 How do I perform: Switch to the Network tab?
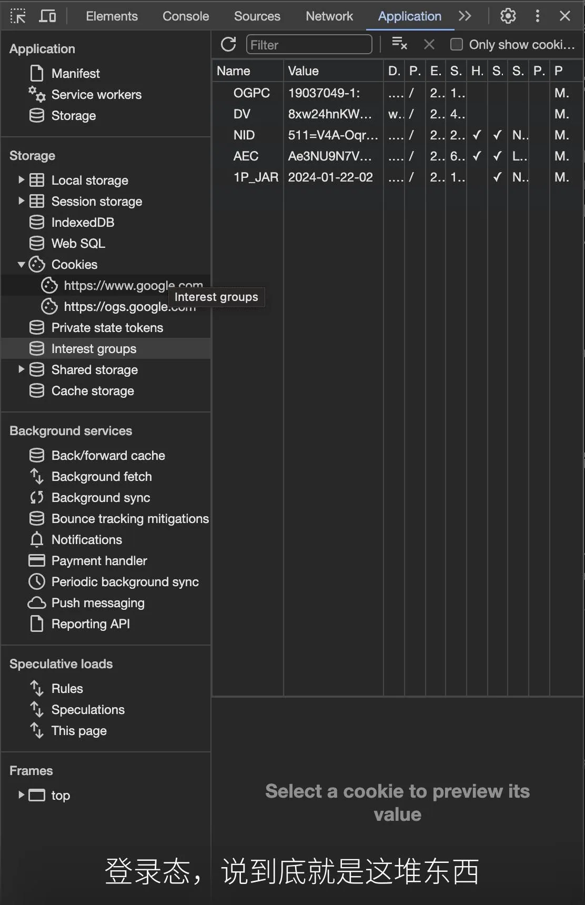pyautogui.click(x=329, y=16)
